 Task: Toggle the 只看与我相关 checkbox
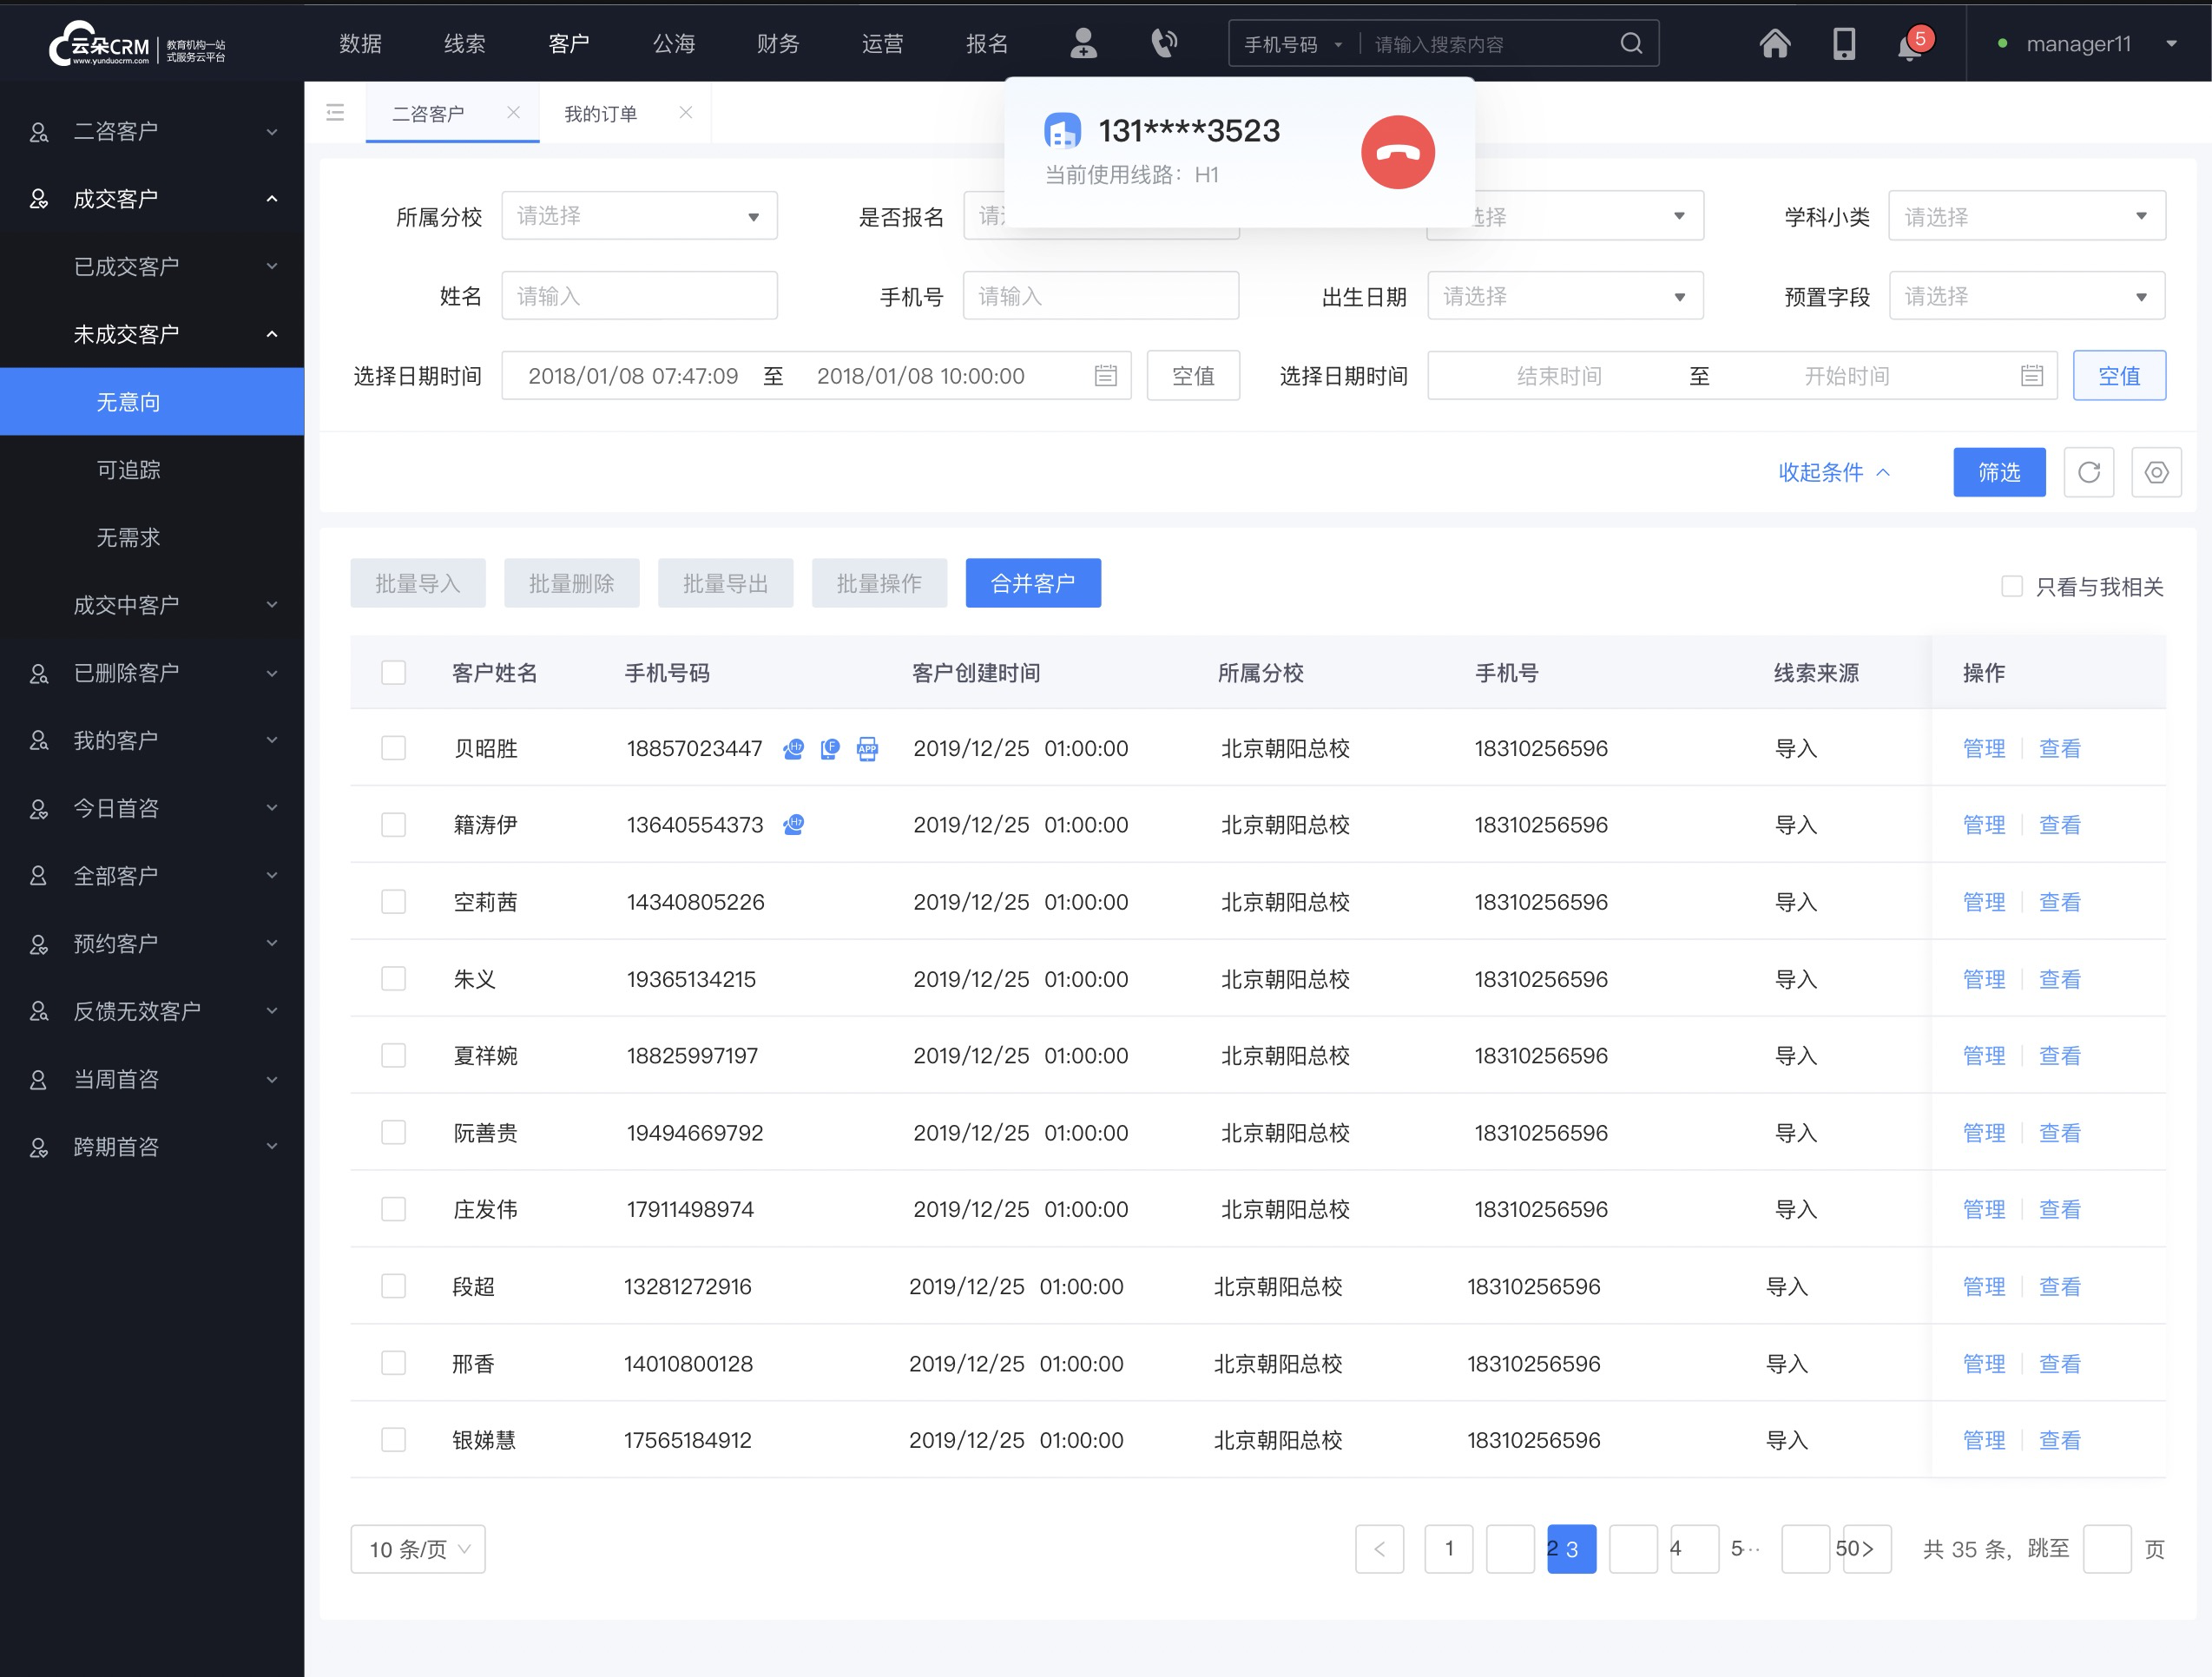click(x=2008, y=585)
